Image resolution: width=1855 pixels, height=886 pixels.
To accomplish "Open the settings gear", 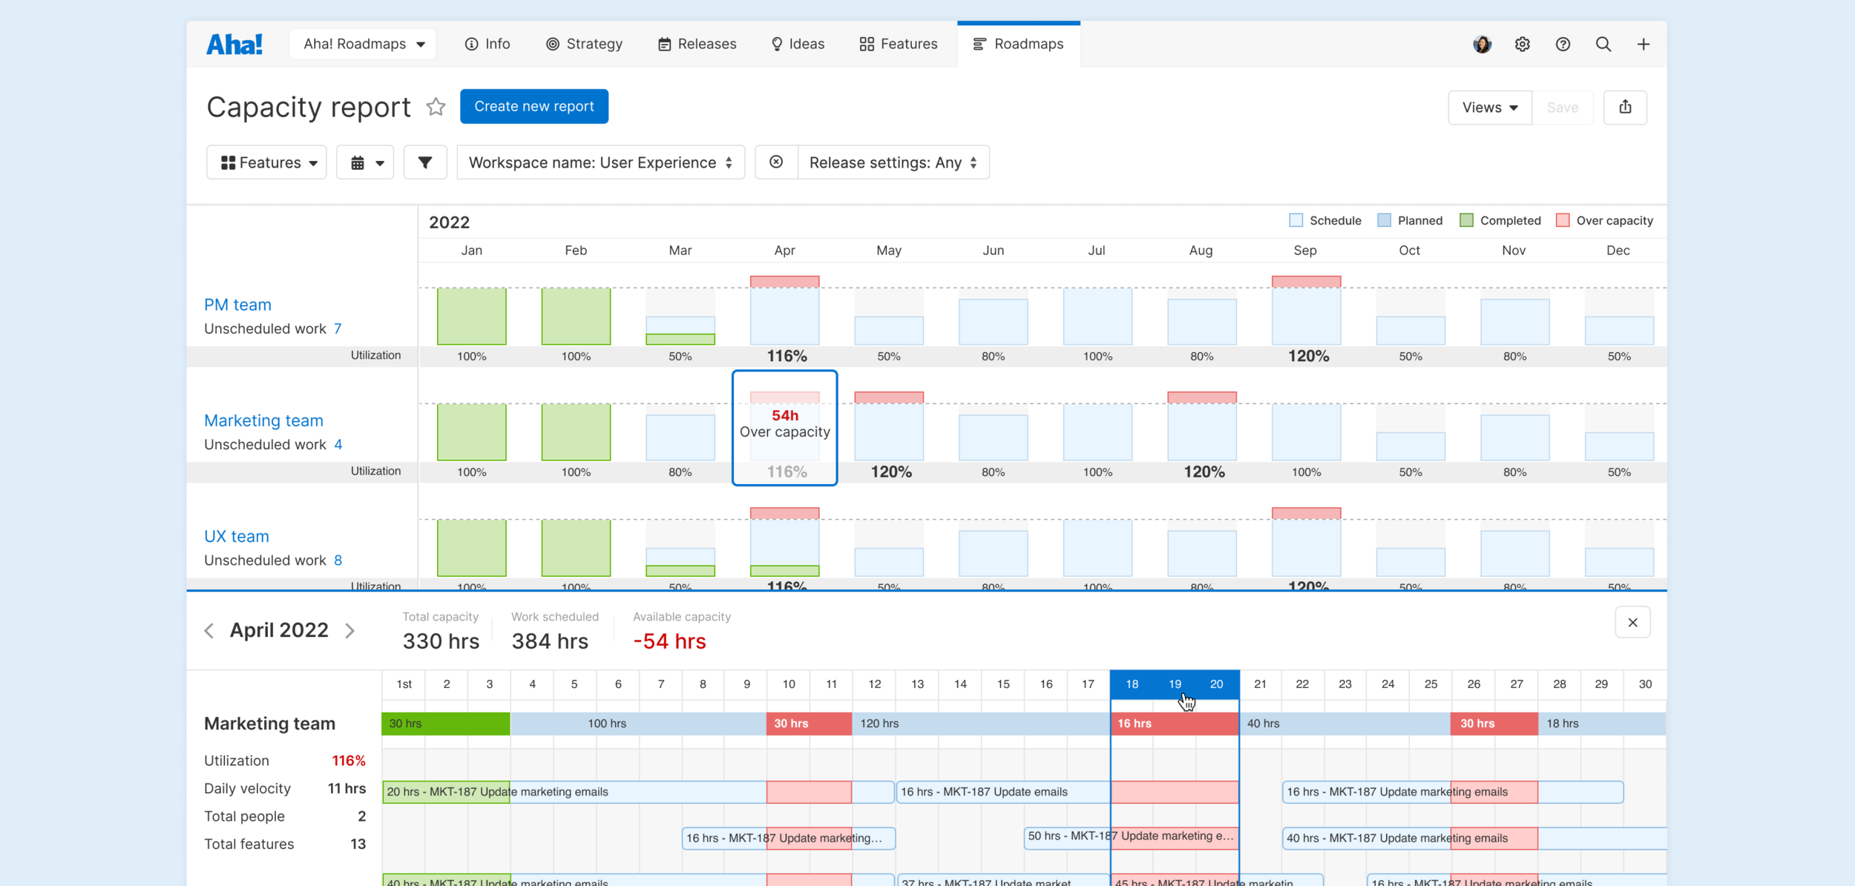I will coord(1523,44).
